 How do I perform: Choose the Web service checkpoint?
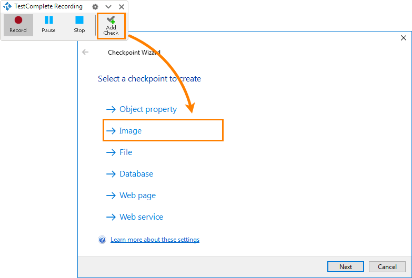click(135, 217)
